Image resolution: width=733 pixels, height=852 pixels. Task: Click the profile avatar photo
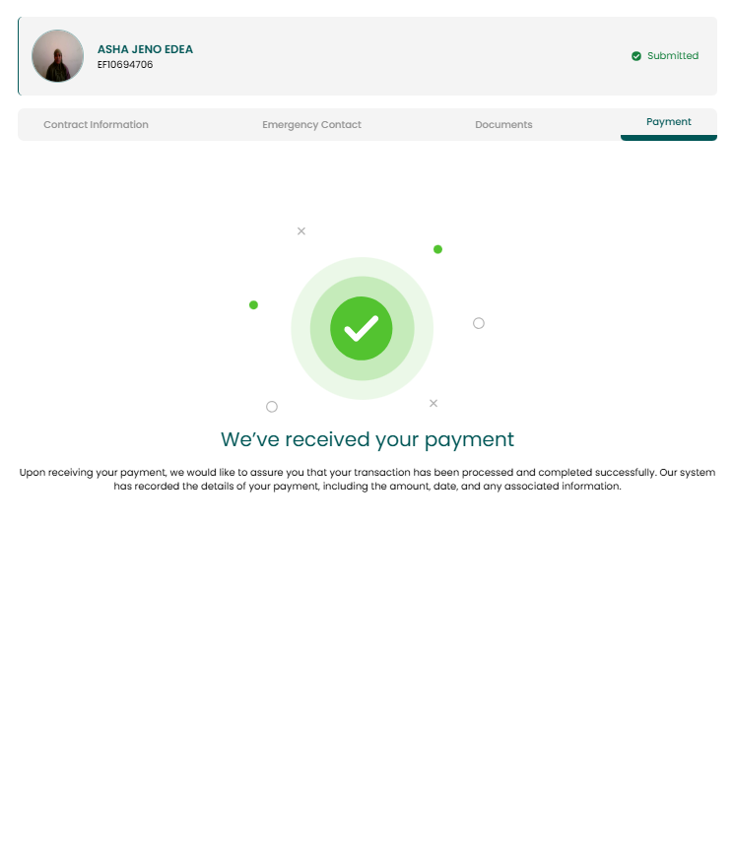coord(57,56)
